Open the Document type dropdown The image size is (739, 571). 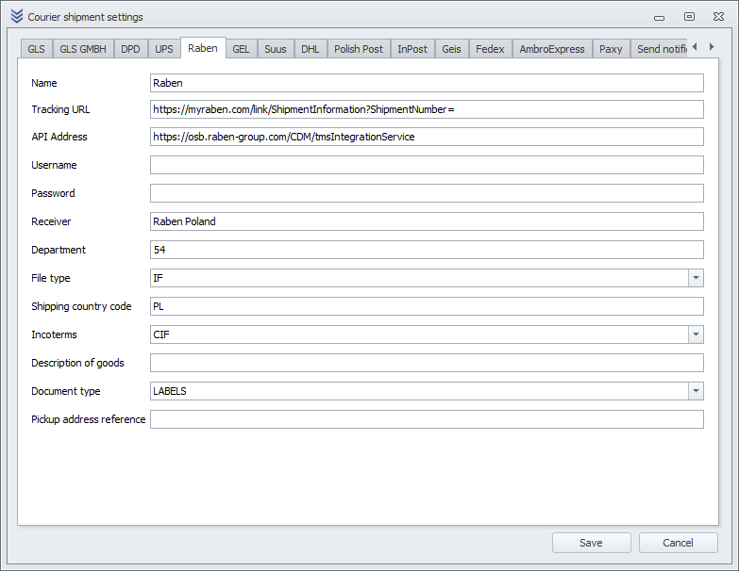tap(696, 391)
